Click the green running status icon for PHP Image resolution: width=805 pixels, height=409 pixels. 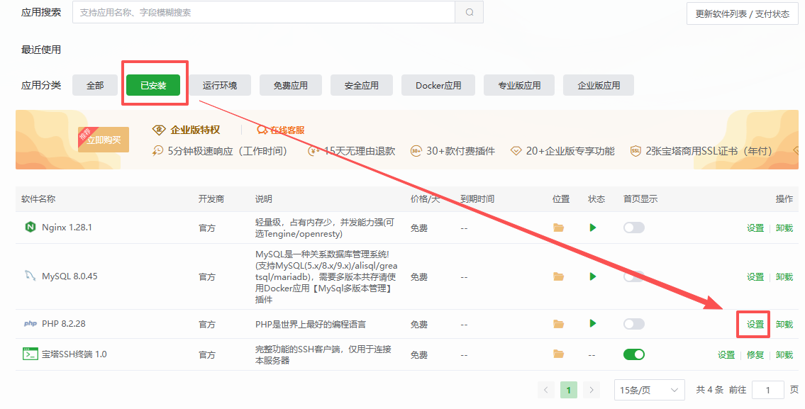(592, 323)
